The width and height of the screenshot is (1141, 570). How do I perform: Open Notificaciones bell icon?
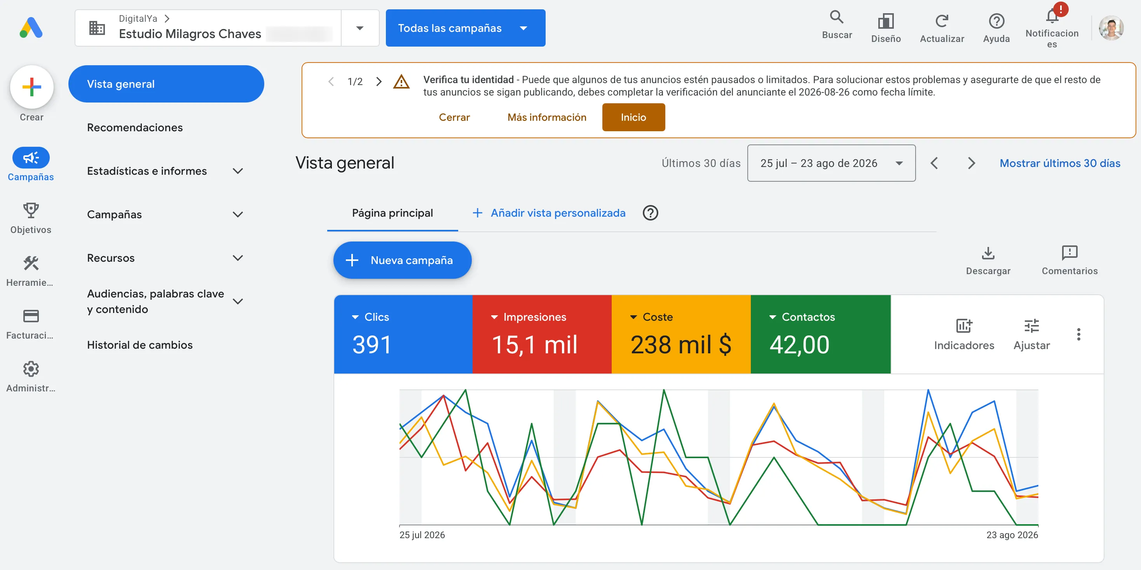(1052, 17)
